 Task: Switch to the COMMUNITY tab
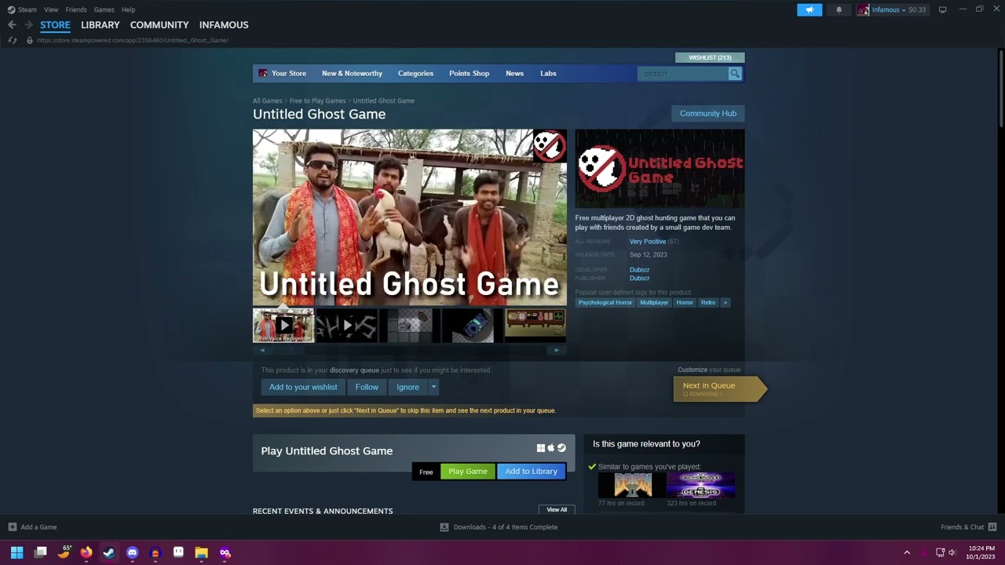coord(159,25)
